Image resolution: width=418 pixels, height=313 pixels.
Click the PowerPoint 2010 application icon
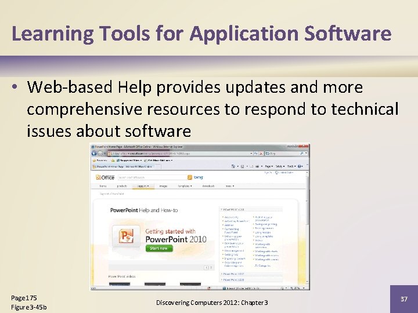tap(126, 236)
